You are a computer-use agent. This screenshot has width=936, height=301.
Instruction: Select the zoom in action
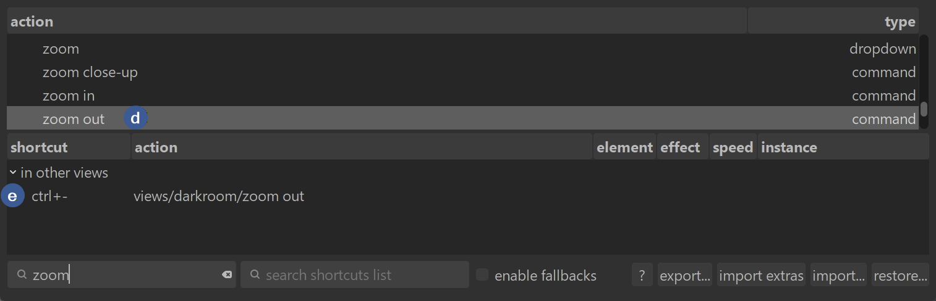coord(69,96)
